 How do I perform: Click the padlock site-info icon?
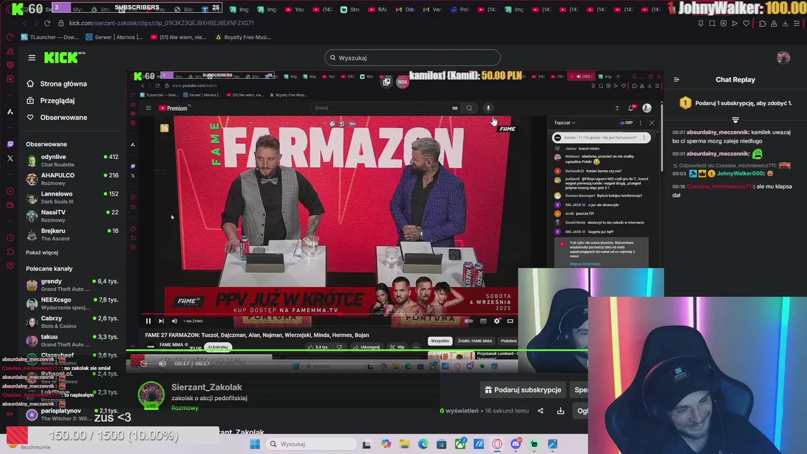(61, 23)
